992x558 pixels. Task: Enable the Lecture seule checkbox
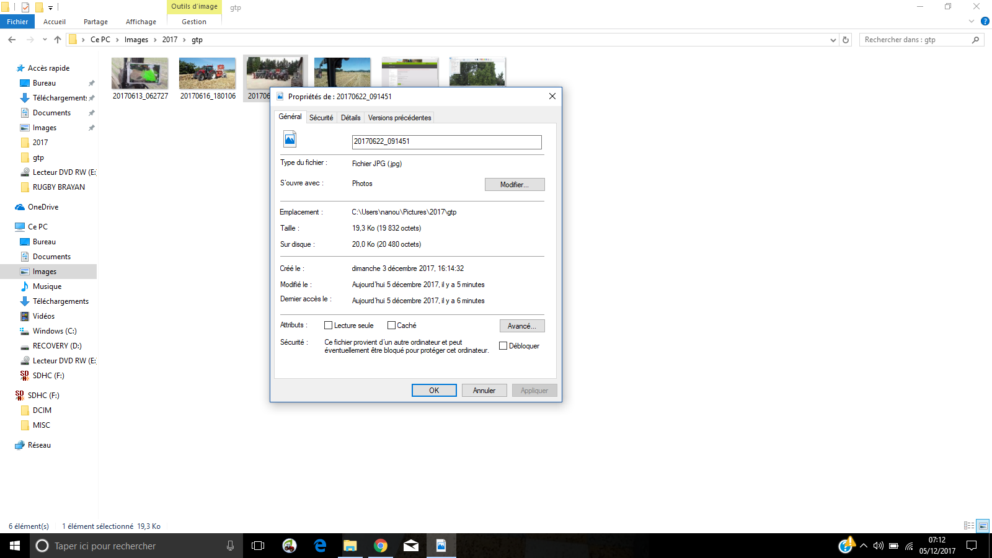point(329,325)
